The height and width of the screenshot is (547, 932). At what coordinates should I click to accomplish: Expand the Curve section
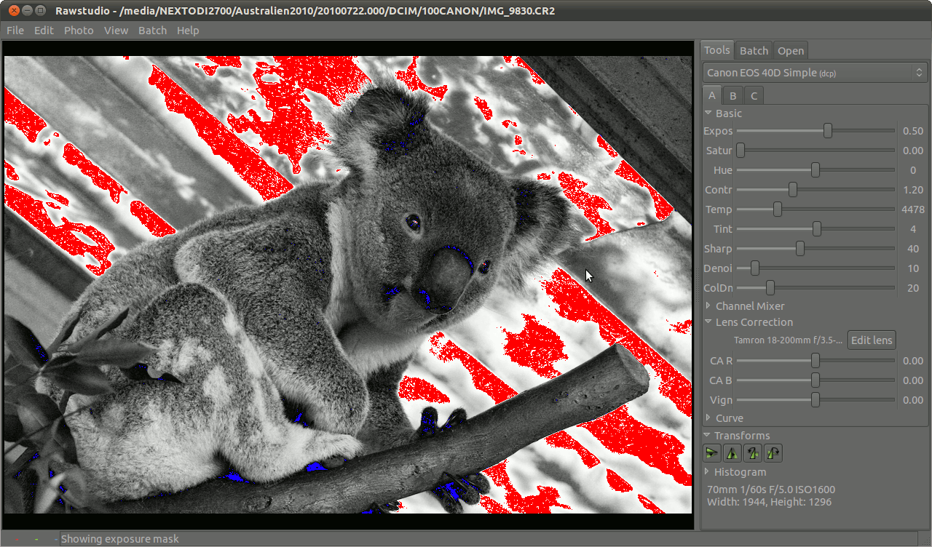click(724, 418)
